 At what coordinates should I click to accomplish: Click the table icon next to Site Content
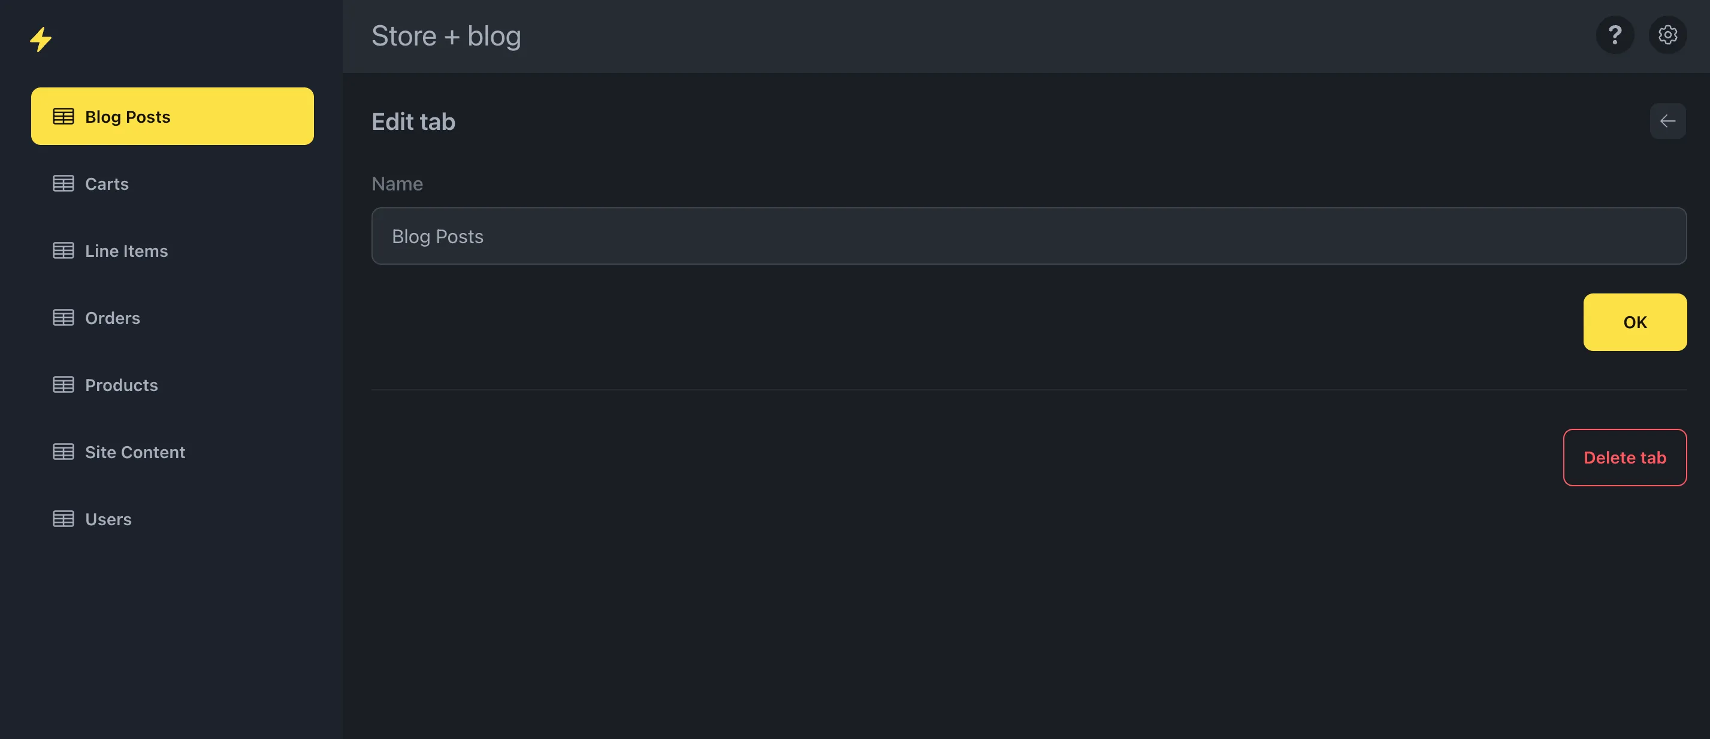coord(62,451)
